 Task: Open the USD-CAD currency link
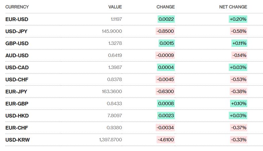(x=17, y=68)
